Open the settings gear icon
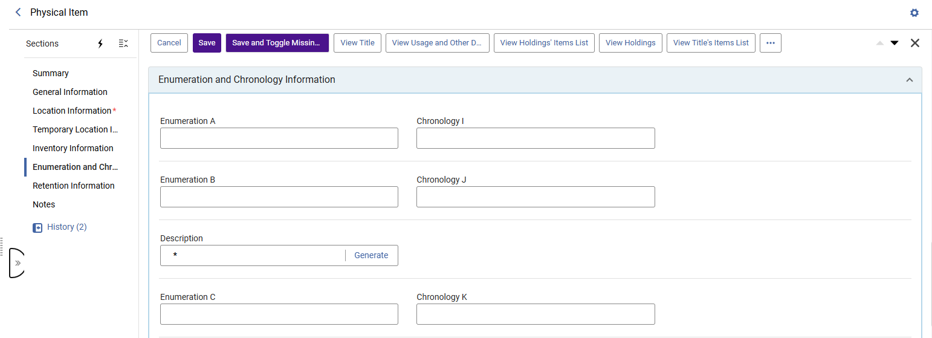This screenshot has height=338, width=932. coord(914,13)
